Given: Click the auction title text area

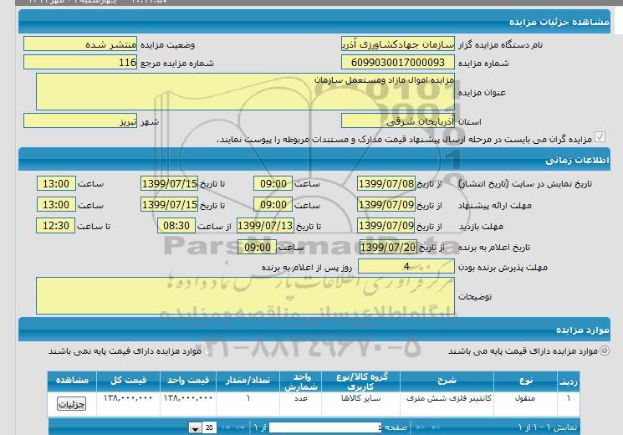Looking at the screenshot, I should pyautogui.click(x=245, y=91).
